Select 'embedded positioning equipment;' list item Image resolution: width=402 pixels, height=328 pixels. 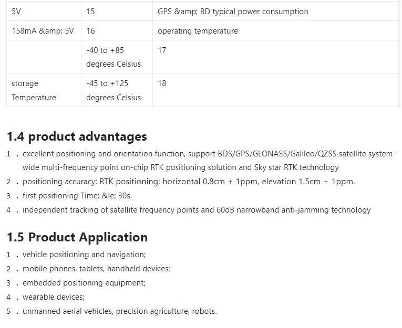coord(84,283)
